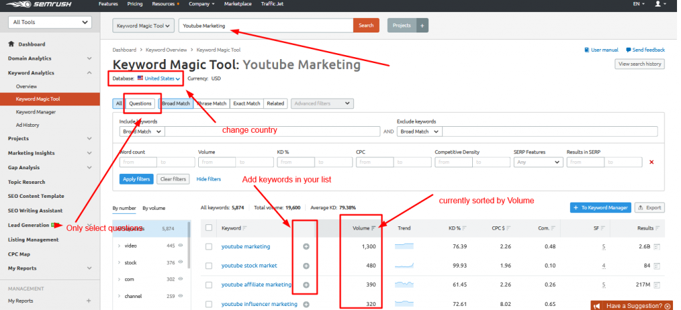Open SERP snapshot icon for 84 results
Screen dimensions: 681x310
point(656,266)
